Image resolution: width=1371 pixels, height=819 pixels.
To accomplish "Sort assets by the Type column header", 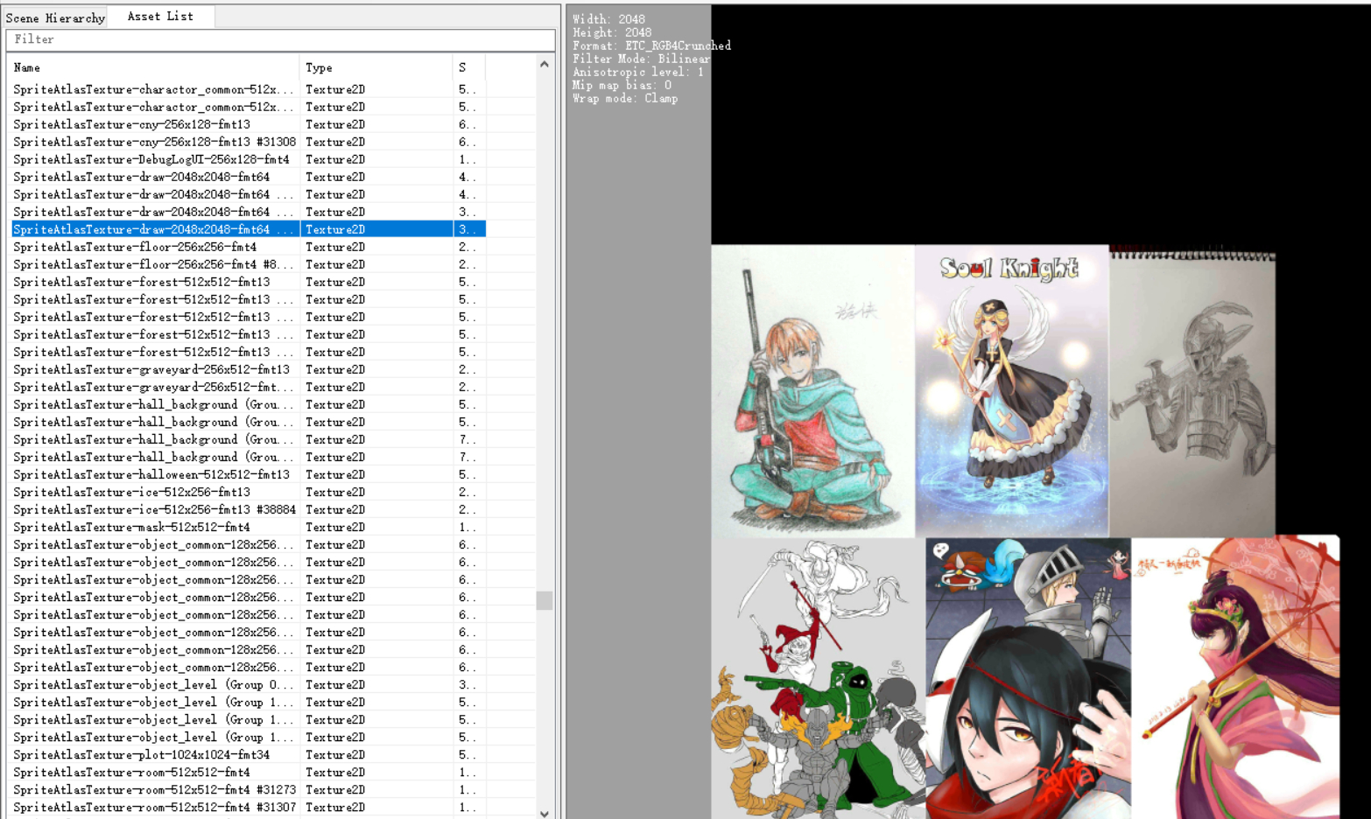I will pyautogui.click(x=376, y=67).
